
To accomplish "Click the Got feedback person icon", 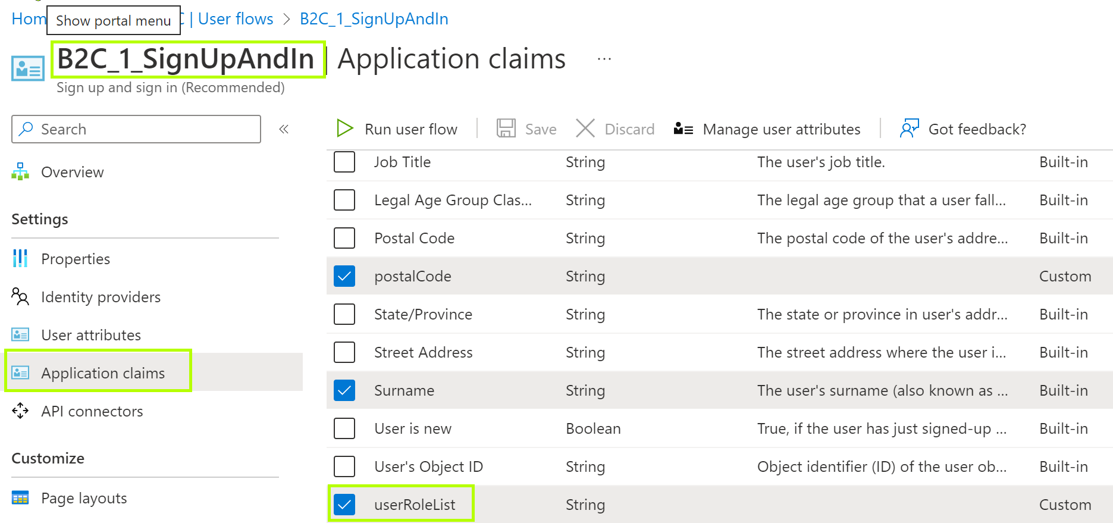I will 910,129.
